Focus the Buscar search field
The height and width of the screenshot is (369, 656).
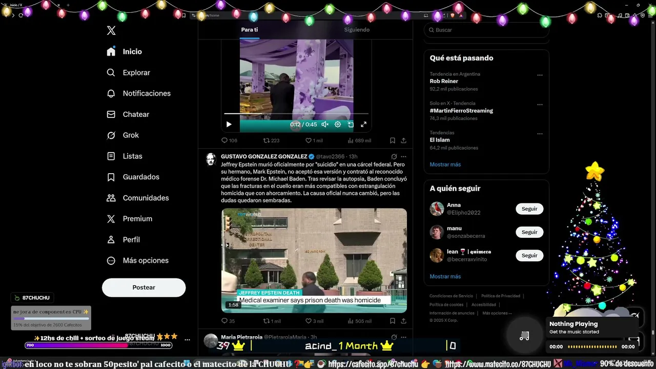coord(486,30)
